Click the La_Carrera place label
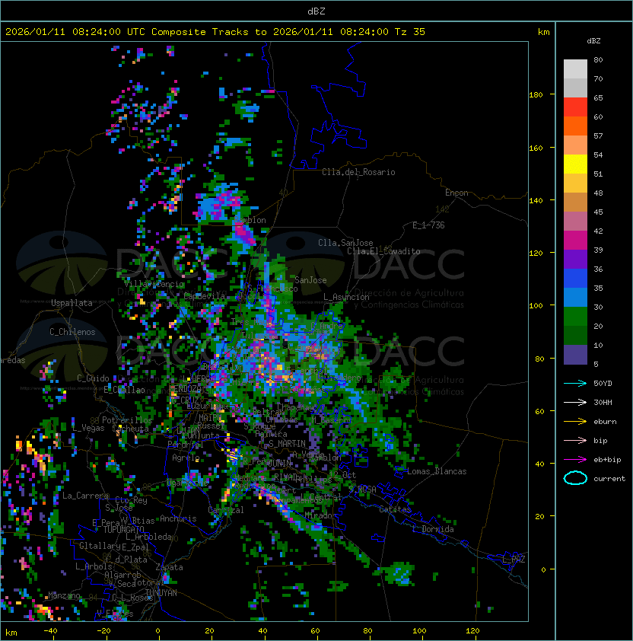 [x=86, y=496]
